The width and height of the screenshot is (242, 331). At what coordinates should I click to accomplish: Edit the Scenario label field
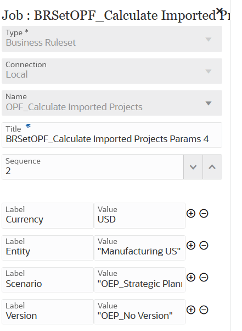[x=48, y=280]
